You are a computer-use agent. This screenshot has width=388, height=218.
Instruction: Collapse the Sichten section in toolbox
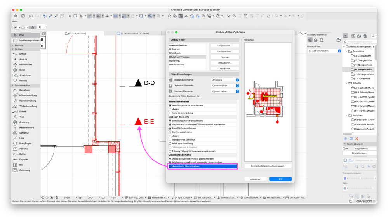click(13, 49)
